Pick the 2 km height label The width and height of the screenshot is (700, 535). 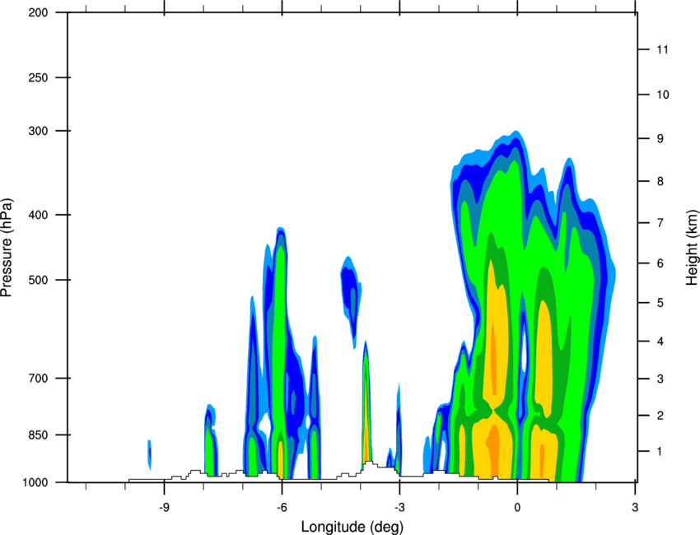[660, 416]
